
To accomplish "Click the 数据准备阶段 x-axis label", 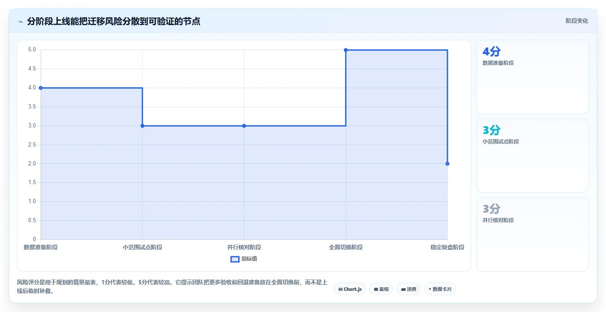I will pos(41,247).
